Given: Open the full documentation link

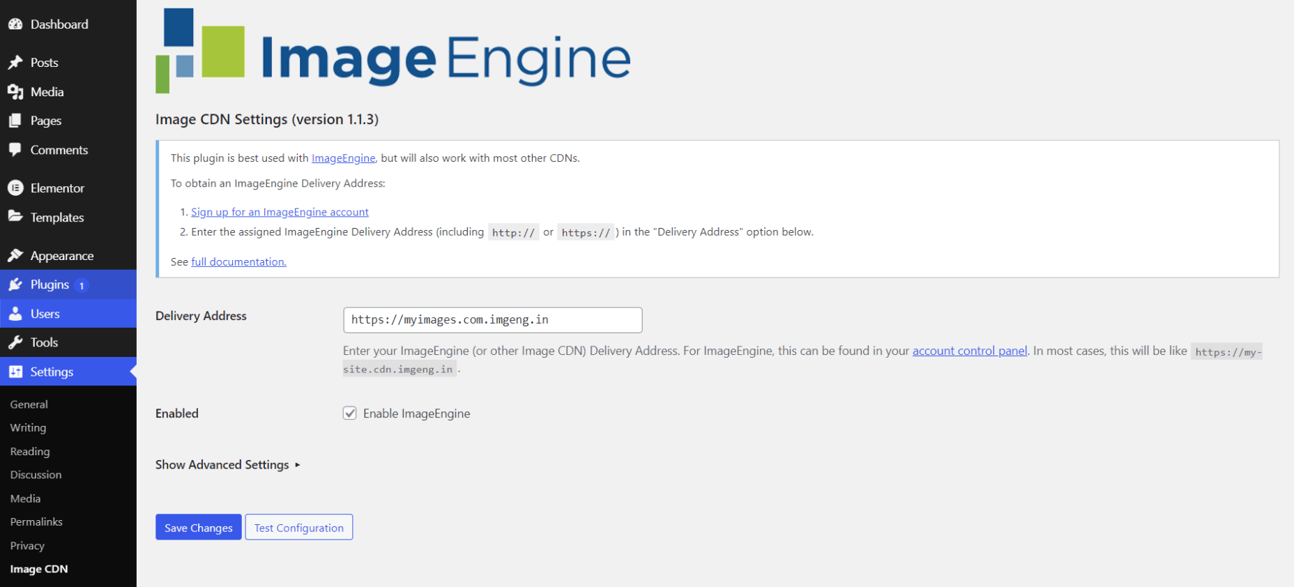Looking at the screenshot, I should [238, 262].
